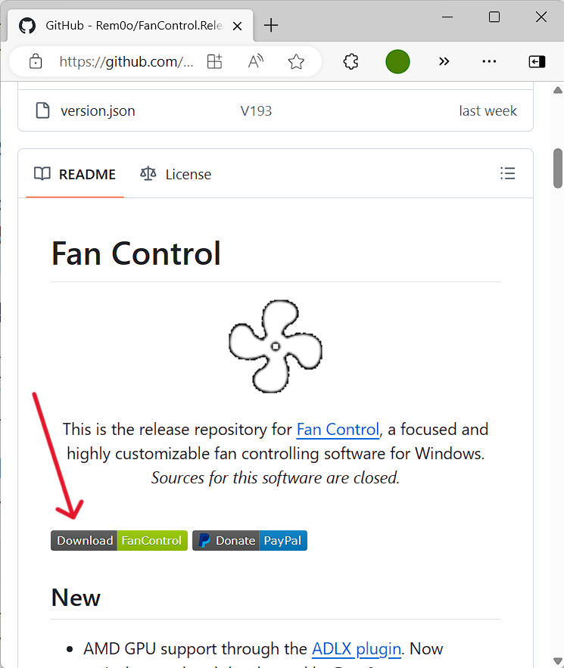Switch to the README tab
Viewport: 564px width, 668px height.
coord(75,174)
